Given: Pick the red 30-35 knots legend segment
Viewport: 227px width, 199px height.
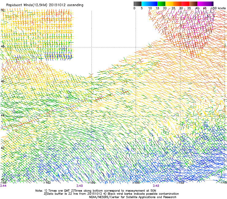Looking at the screenshot, I should pos(185,4).
